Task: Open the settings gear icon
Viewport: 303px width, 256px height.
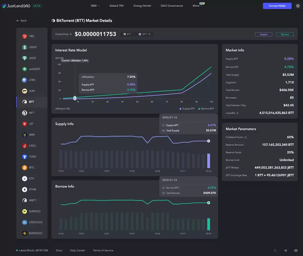Action: (298, 6)
